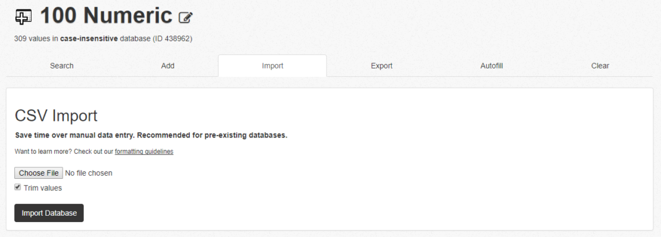Viewport: 661px width, 237px height.
Task: Open the Autofill tab
Action: tap(491, 66)
